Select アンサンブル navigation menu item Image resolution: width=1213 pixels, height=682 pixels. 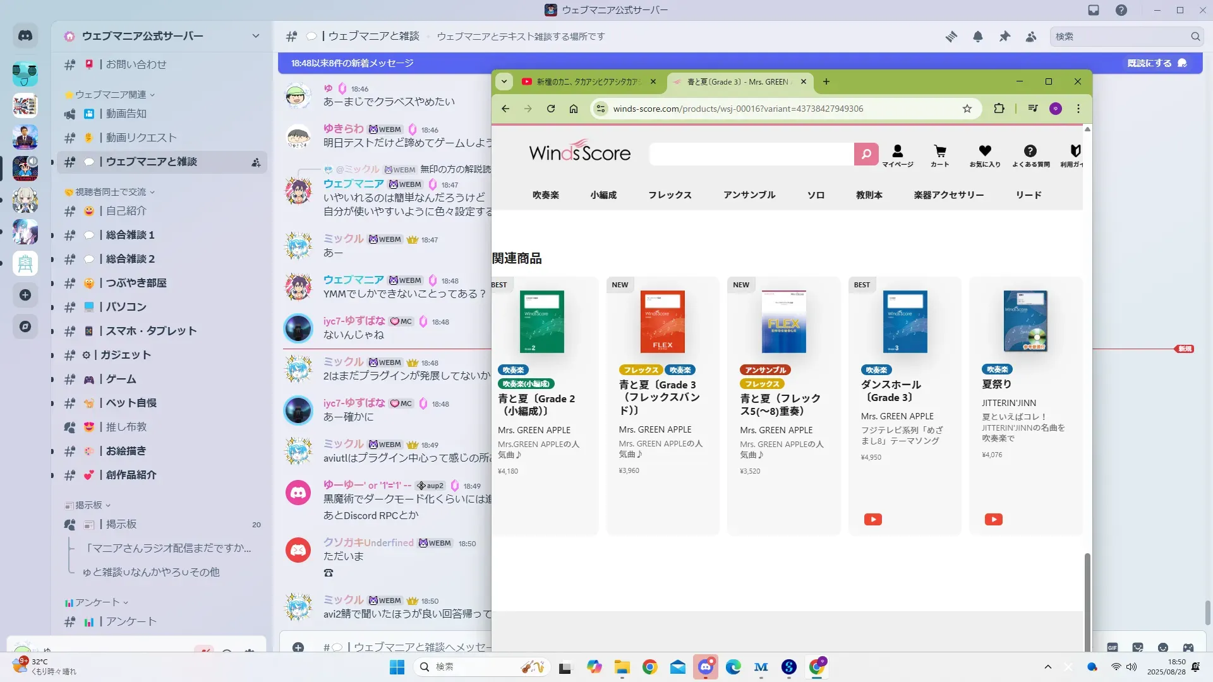(749, 195)
